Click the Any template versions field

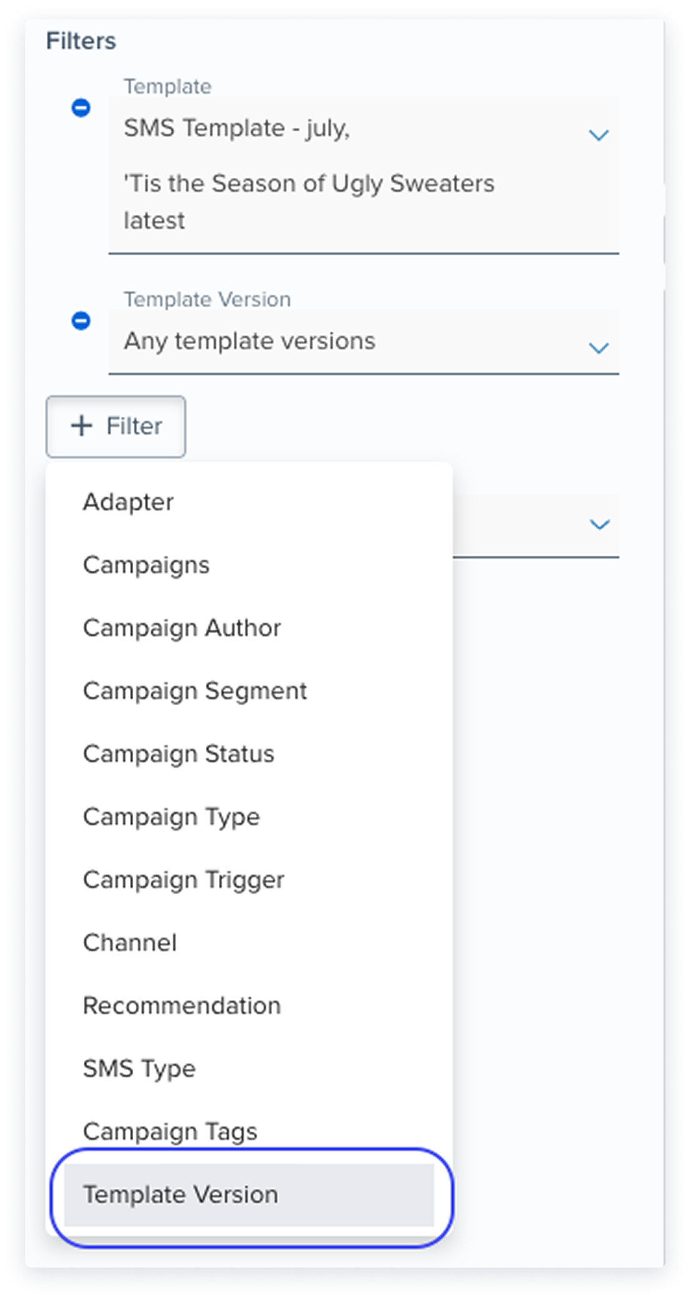tap(363, 342)
